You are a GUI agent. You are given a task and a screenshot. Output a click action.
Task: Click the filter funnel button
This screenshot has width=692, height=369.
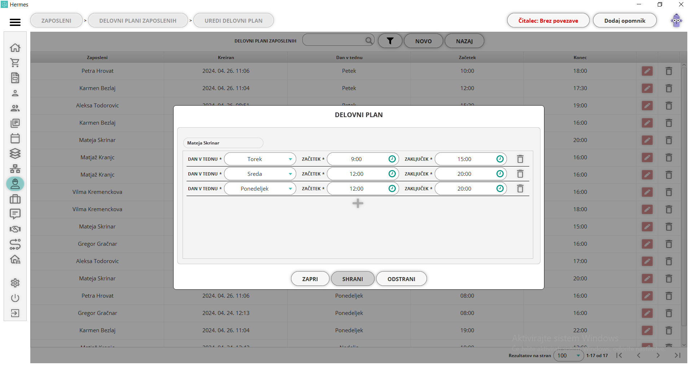pos(390,41)
